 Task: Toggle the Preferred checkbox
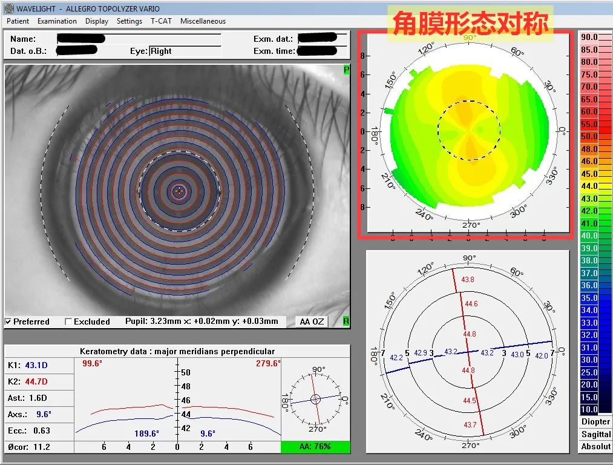8,322
